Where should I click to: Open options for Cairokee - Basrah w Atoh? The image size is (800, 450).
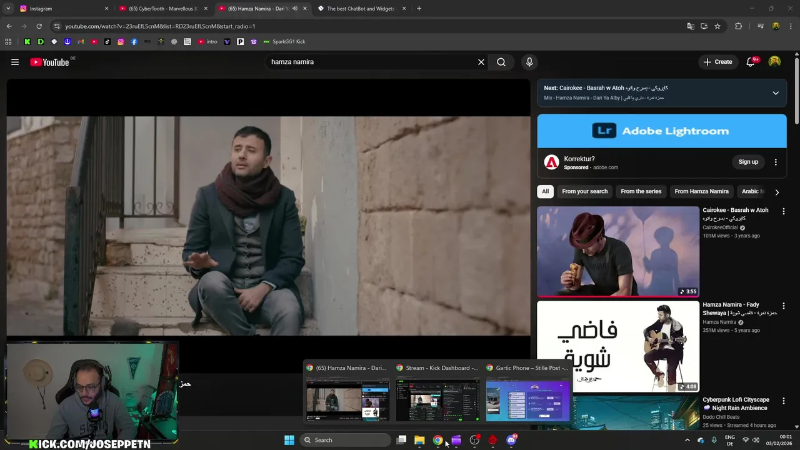click(x=784, y=211)
